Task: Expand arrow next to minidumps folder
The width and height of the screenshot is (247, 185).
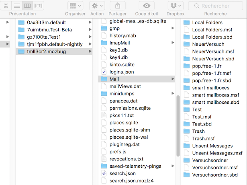Action: (x=173, y=94)
